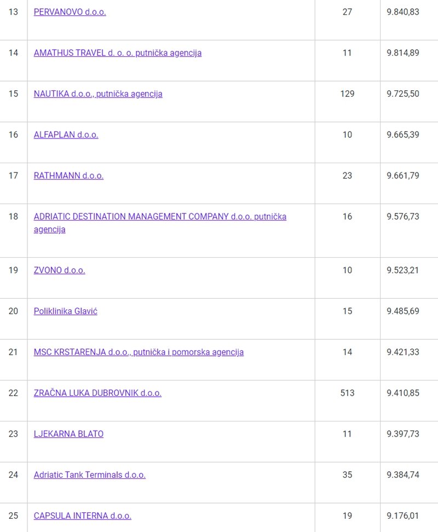This screenshot has width=438, height=532.
Task: Click rank number 22 cell
Action: tap(13, 393)
